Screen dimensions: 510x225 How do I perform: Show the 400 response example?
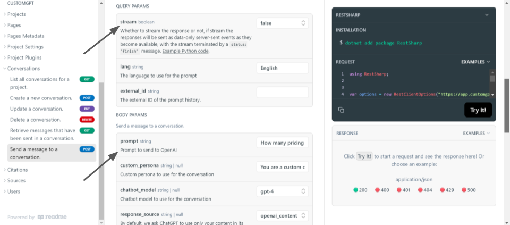pos(382,190)
